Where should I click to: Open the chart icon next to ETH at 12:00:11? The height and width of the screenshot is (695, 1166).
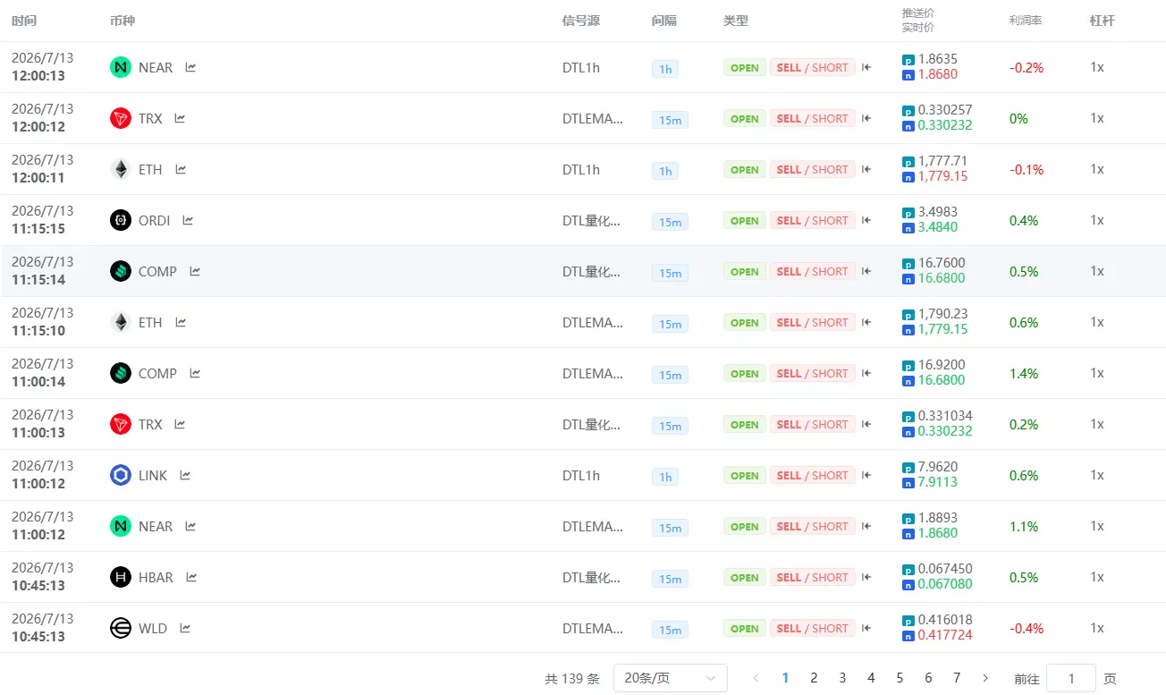181,169
